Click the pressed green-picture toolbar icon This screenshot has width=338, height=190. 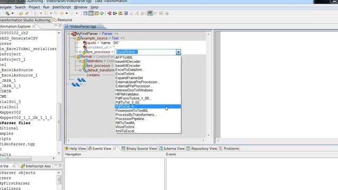pos(150,13)
